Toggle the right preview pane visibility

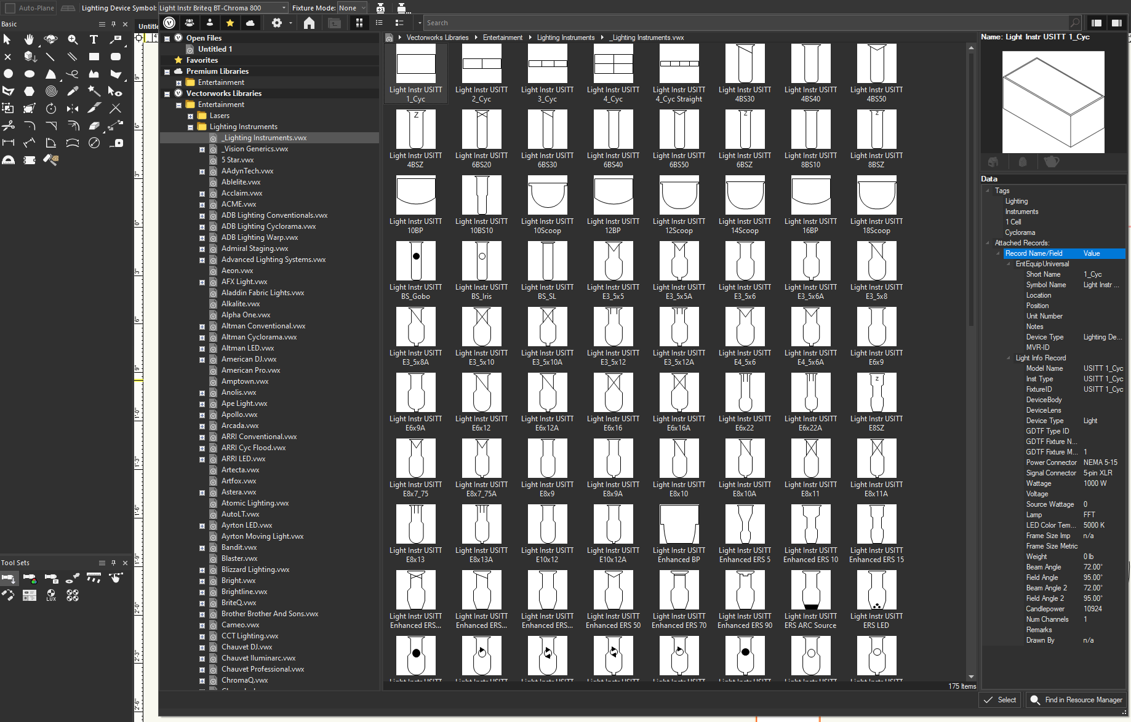[1116, 23]
